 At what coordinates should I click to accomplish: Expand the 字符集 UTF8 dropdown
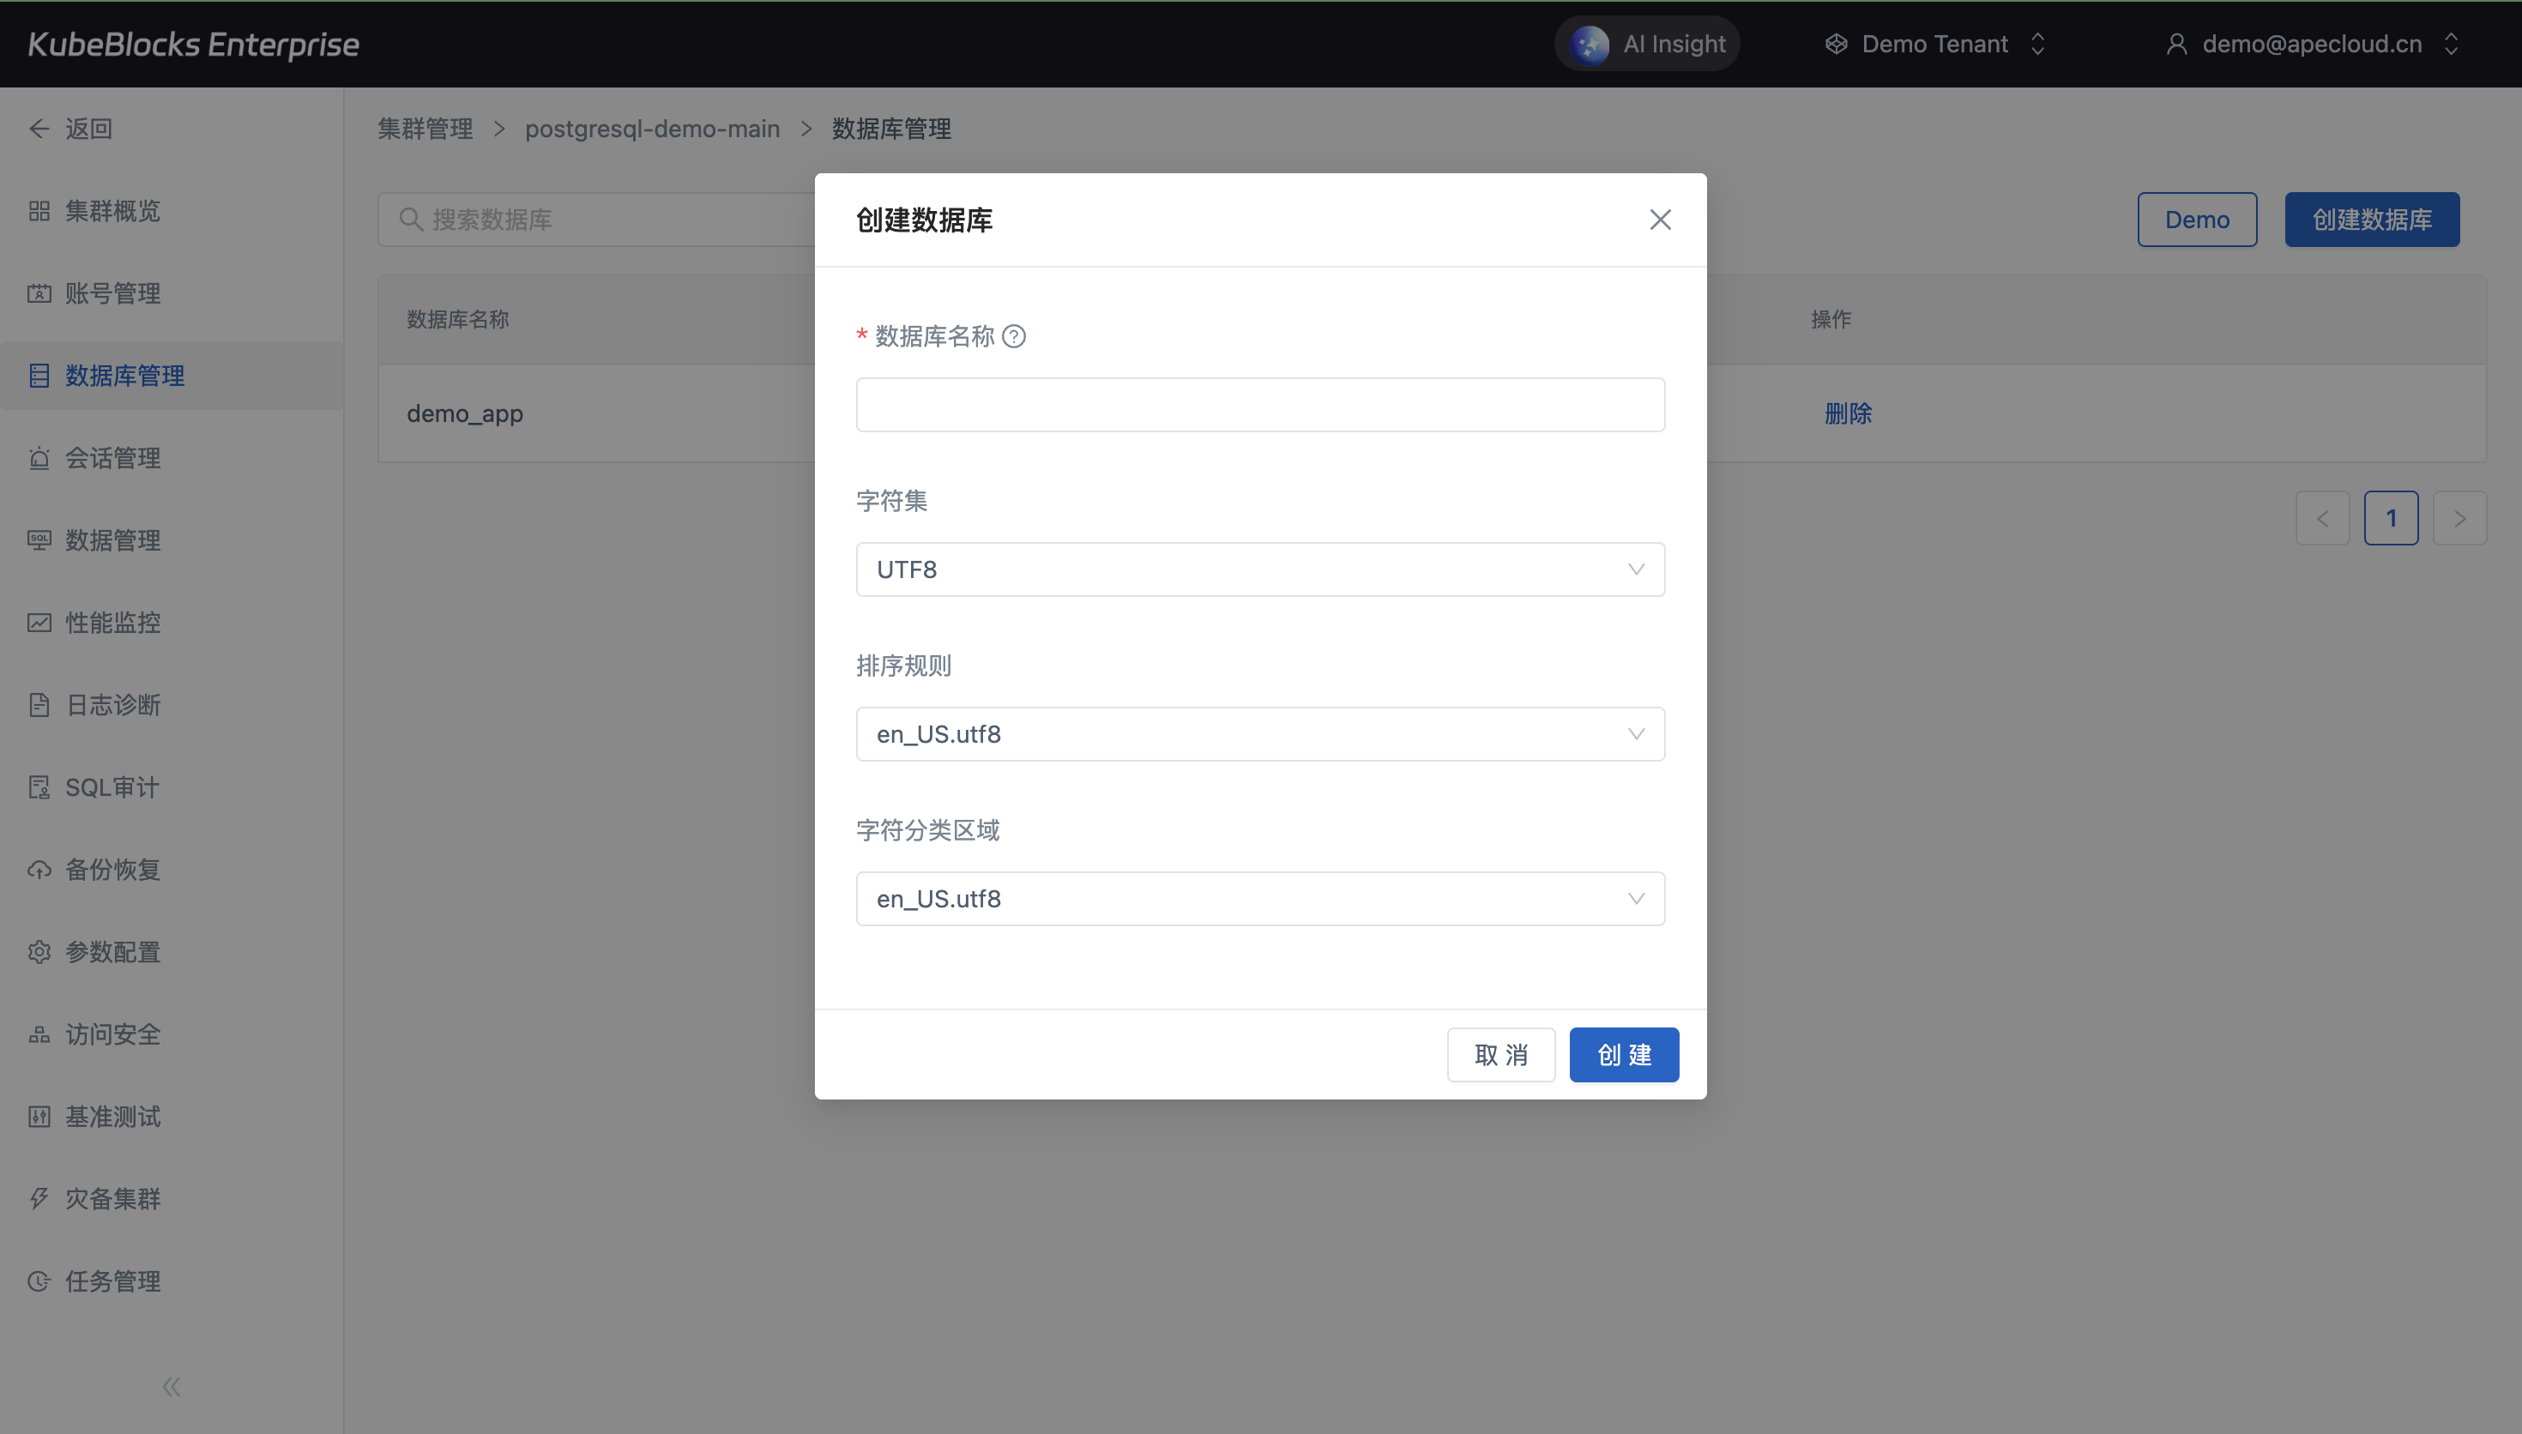[1259, 569]
